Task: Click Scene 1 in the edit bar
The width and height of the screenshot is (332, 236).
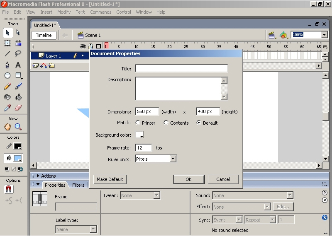Action: 89,35
